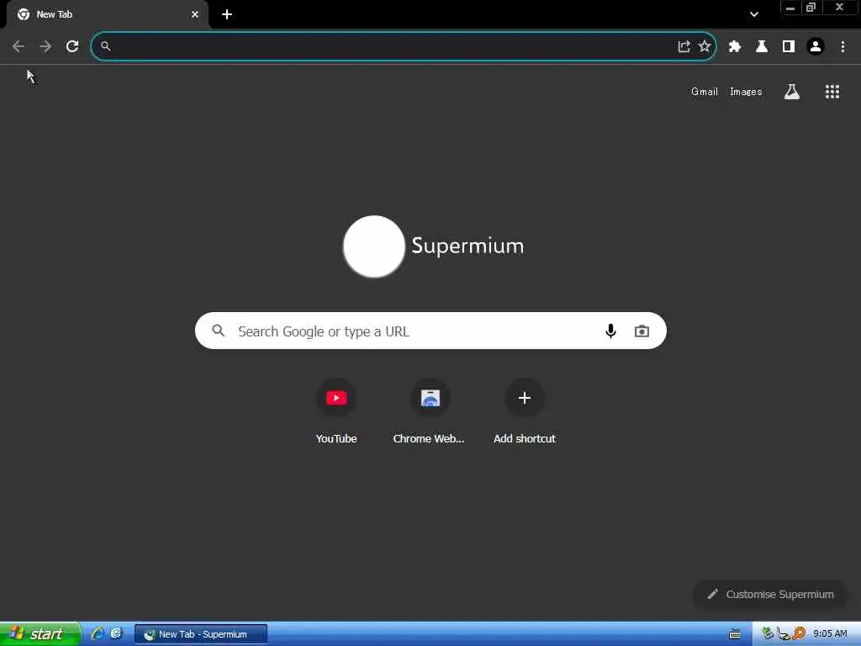Click the second quick launch icon
The height and width of the screenshot is (646, 861).
click(x=116, y=634)
